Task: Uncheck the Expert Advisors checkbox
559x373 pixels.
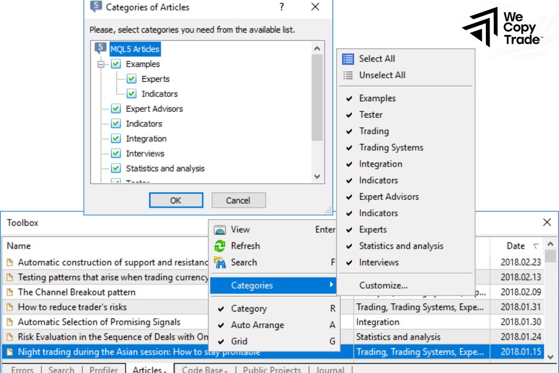Action: 116,109
